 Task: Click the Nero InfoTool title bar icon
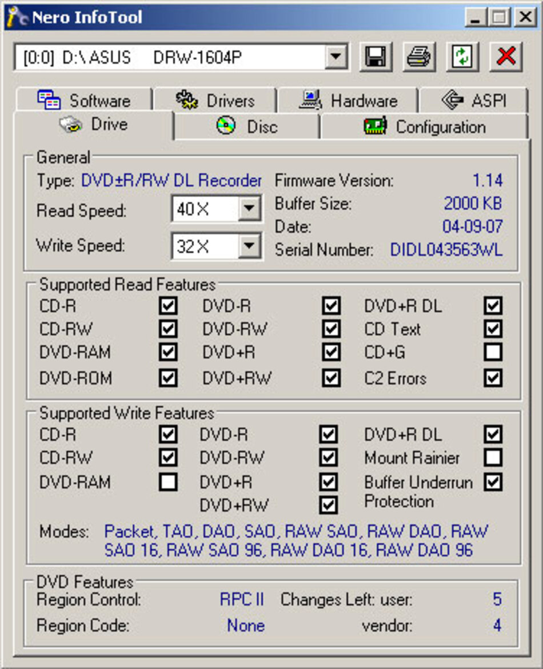tap(18, 17)
